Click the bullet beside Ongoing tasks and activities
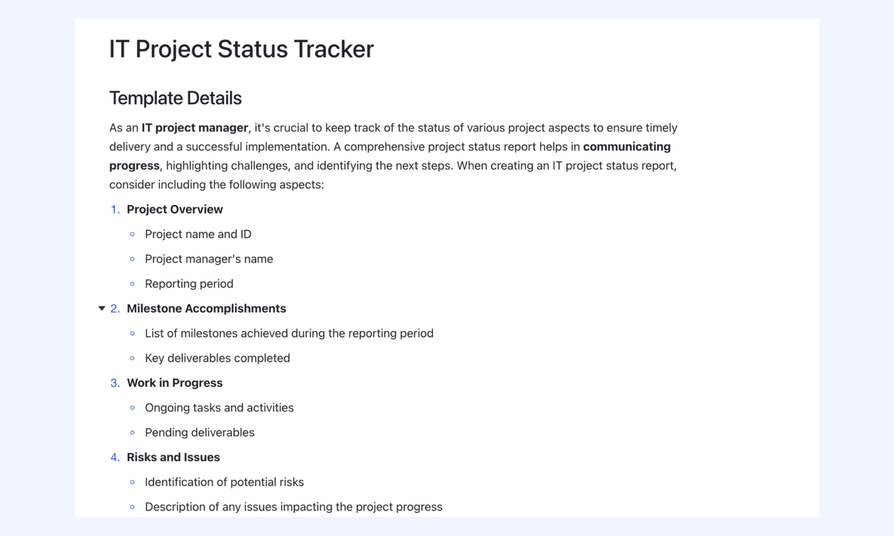The height and width of the screenshot is (536, 894). click(x=132, y=408)
